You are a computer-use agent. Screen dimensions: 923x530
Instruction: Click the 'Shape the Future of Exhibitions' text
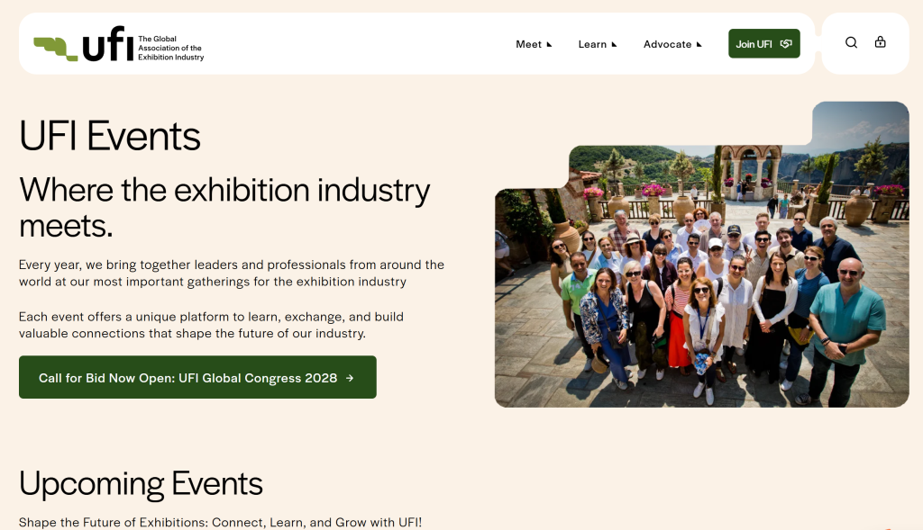[220, 522]
